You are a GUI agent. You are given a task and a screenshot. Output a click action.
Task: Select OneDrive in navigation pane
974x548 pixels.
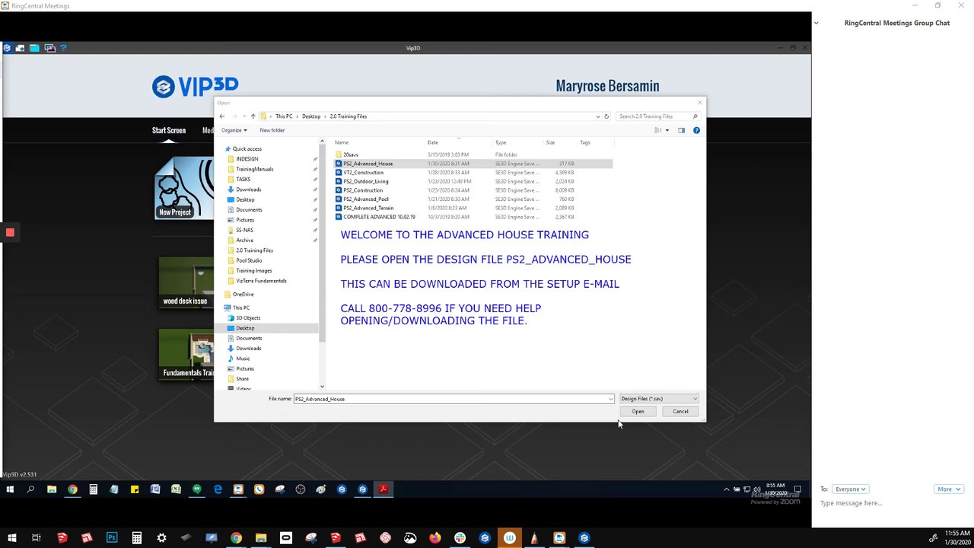pos(243,295)
